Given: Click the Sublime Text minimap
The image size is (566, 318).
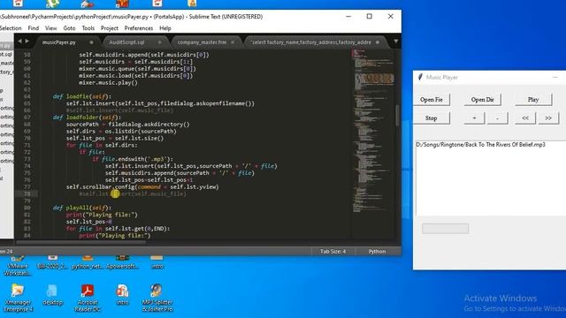Looking at the screenshot, I should pos(373,130).
